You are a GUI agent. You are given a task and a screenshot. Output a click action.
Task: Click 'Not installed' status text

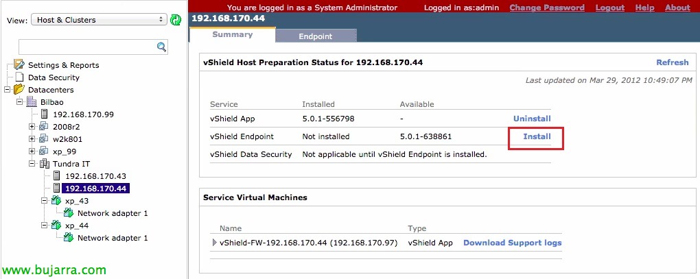coord(326,136)
